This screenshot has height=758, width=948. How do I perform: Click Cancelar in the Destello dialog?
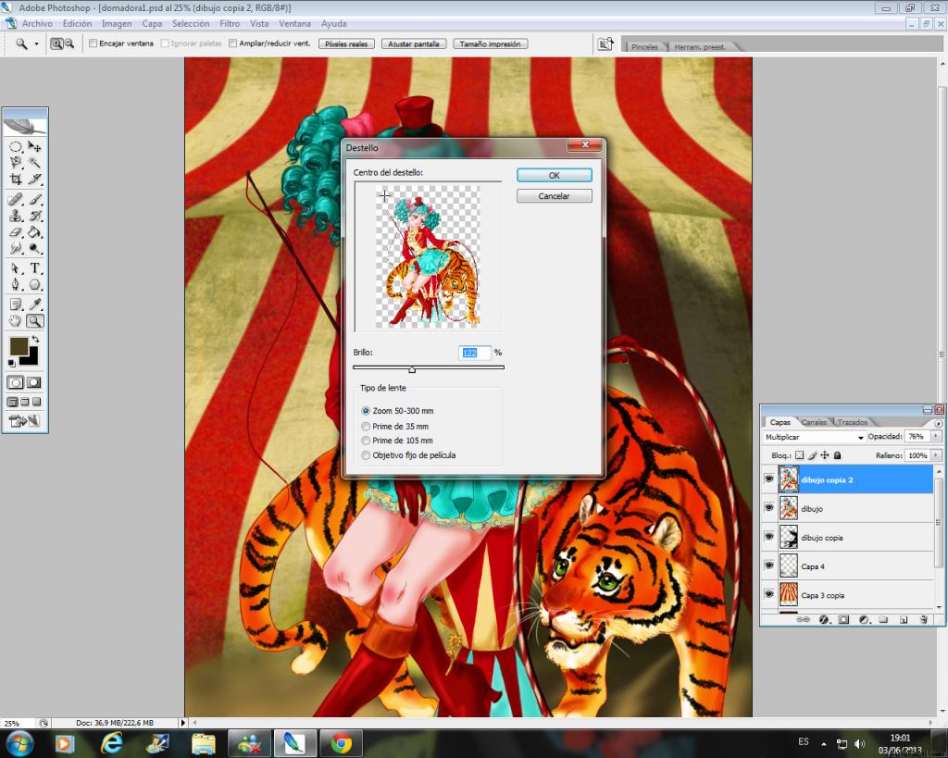(555, 196)
